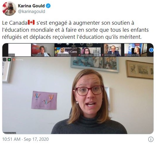157x144 pixels.
Task: Click the blank white Video tile
Action: pyautogui.click(x=20, y=50)
